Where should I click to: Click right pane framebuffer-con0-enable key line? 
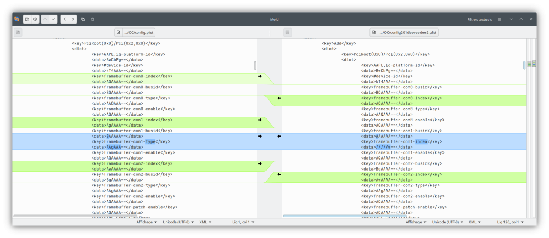402,120
